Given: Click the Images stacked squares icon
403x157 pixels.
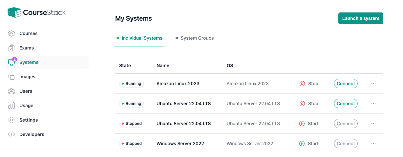Looking at the screenshot, I should pyautogui.click(x=11, y=77).
